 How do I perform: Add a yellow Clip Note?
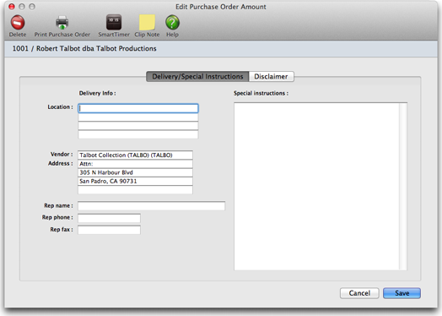[147, 22]
